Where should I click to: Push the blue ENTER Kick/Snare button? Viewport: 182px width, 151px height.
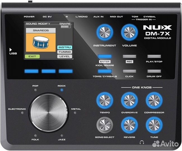[105, 56]
